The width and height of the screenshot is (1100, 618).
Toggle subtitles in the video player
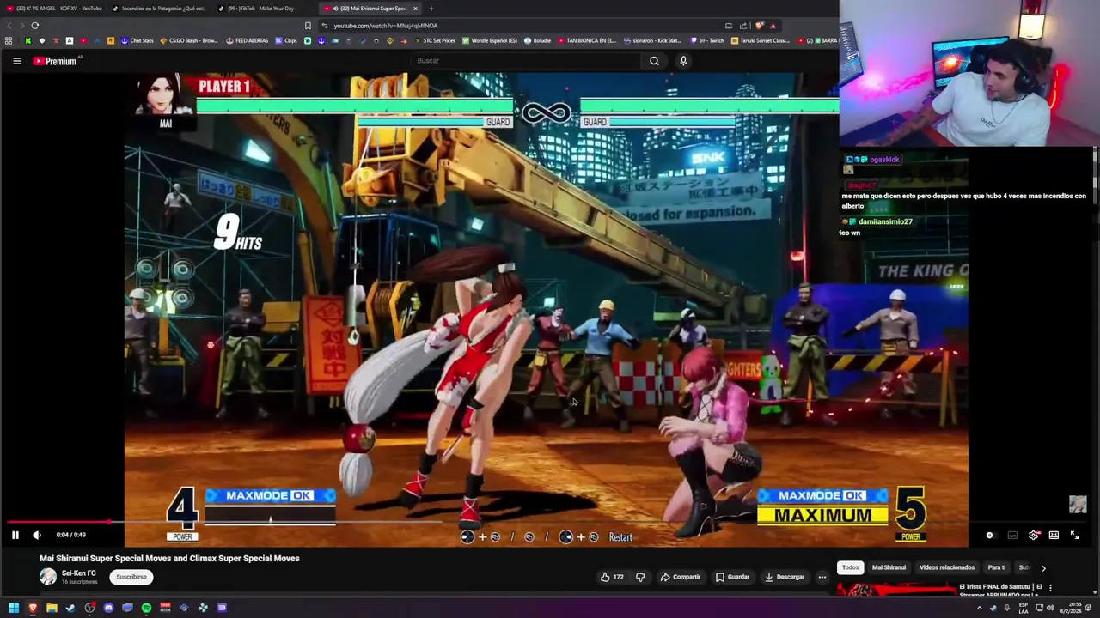point(1012,535)
